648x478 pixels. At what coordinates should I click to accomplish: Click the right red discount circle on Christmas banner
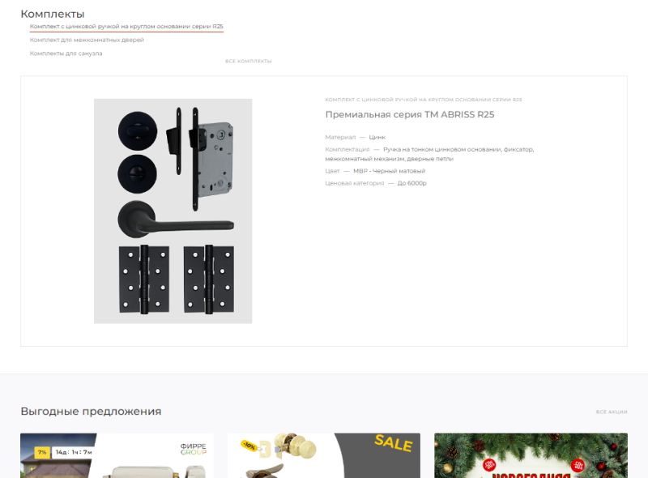tap(578, 466)
